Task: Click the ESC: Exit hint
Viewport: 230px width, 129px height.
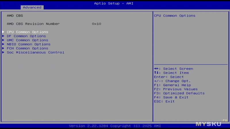Action: click(x=164, y=101)
